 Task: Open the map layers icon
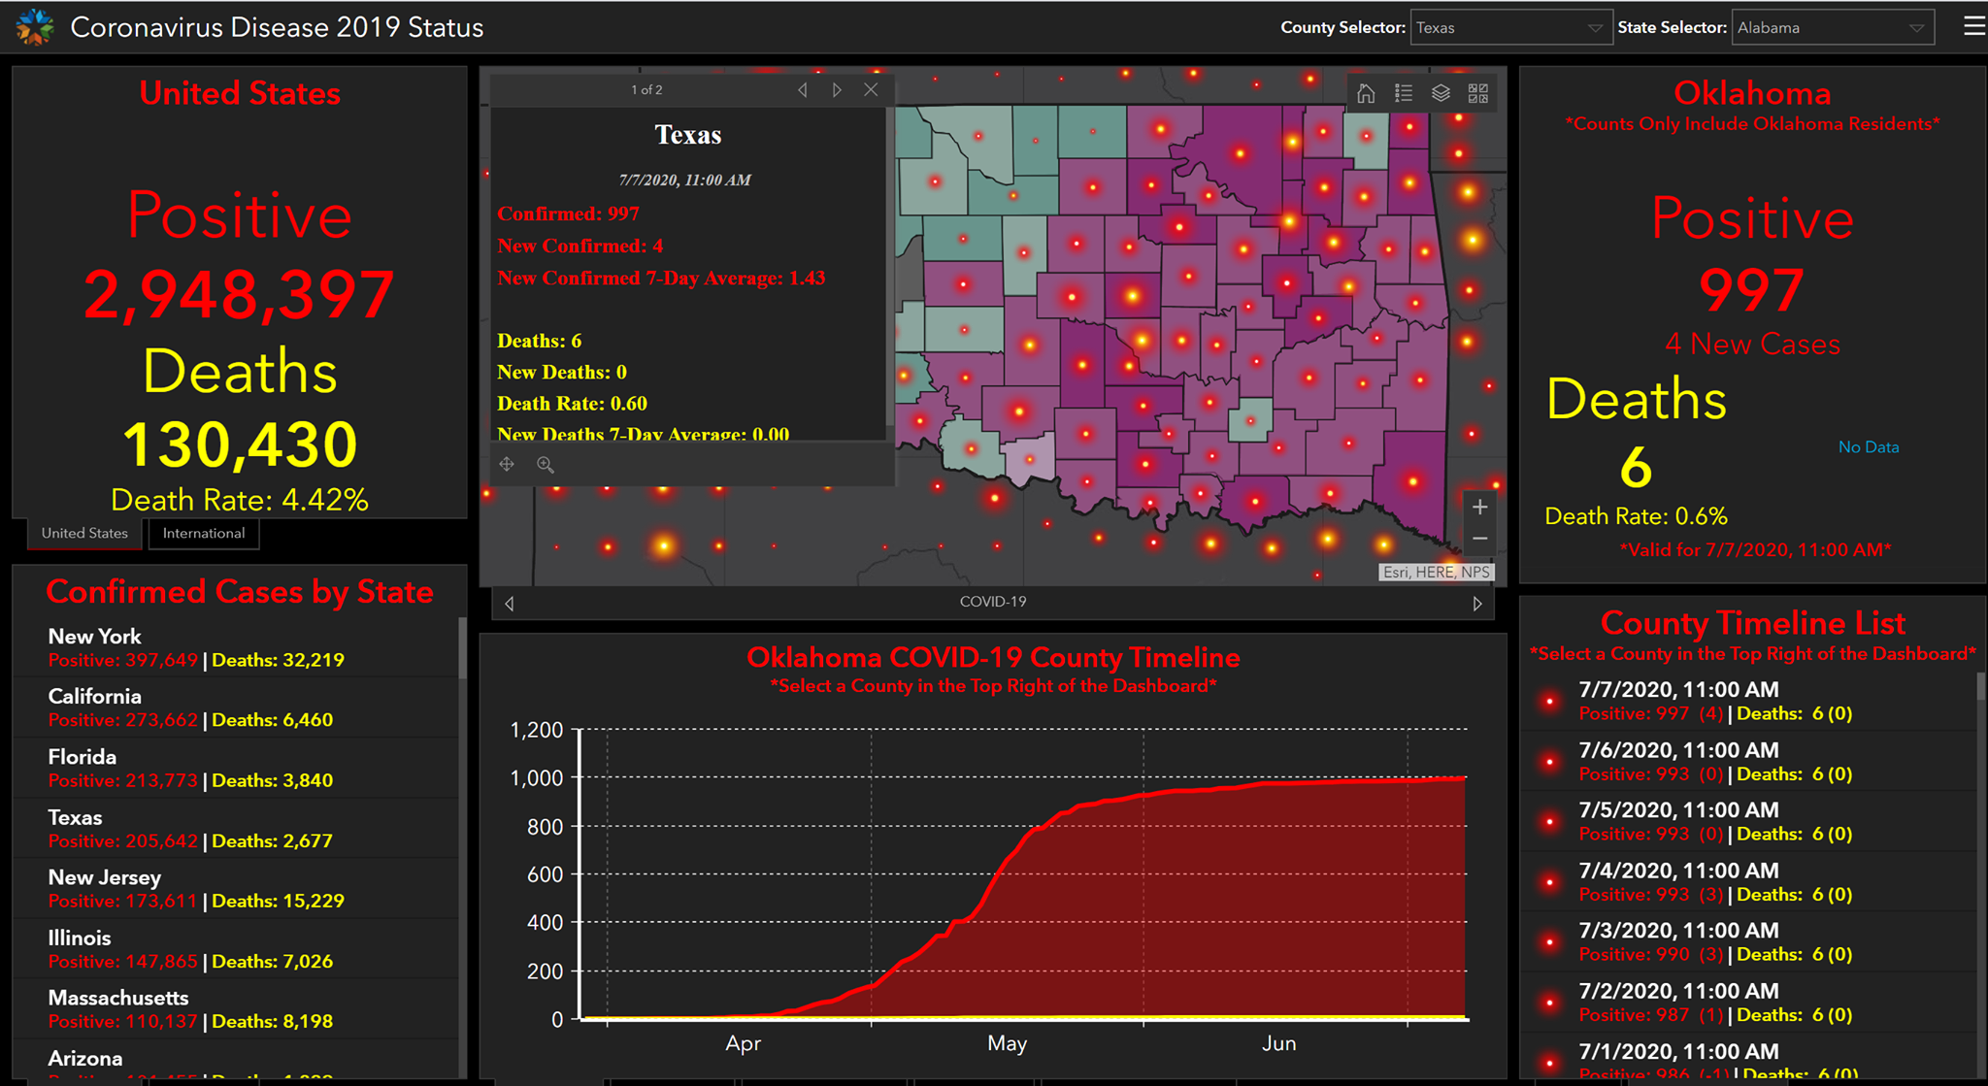(x=1441, y=93)
